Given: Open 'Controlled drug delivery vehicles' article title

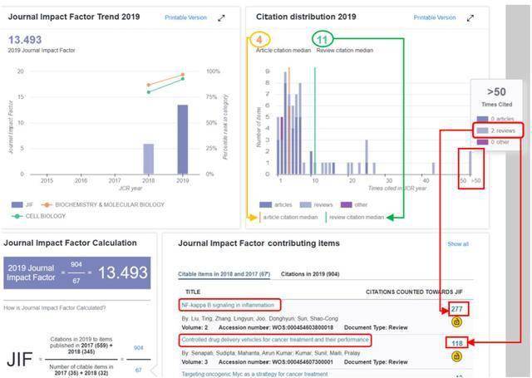Looking at the screenshot, I should [x=274, y=340].
